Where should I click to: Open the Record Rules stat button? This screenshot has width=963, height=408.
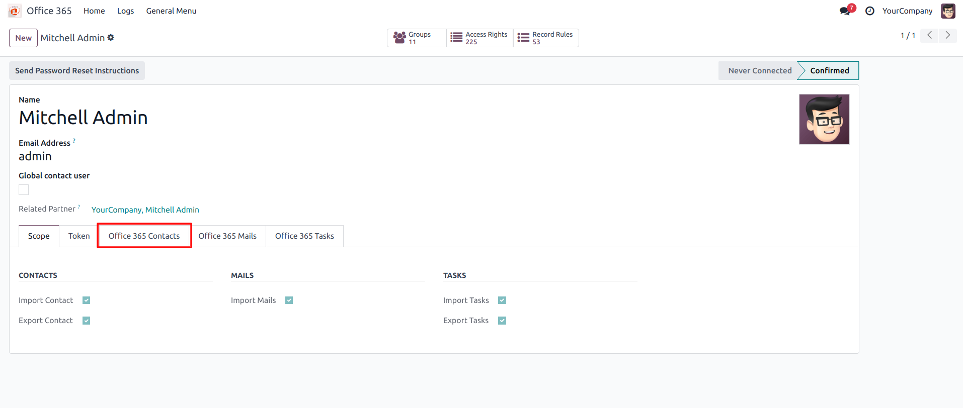coord(546,38)
